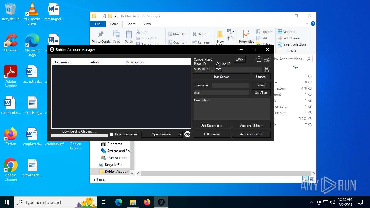Switch to the Home ribbon tab
This screenshot has width=370, height=208.
114,24
